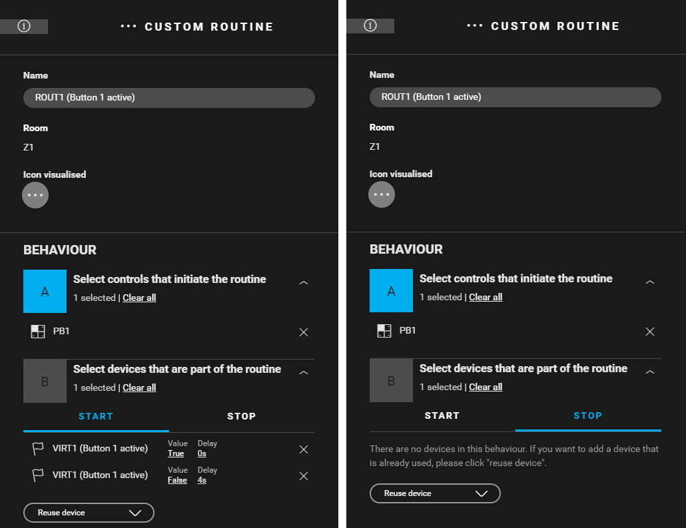686x528 pixels.
Task: Click the PB1 push-button icon in left panel
Action: click(38, 332)
